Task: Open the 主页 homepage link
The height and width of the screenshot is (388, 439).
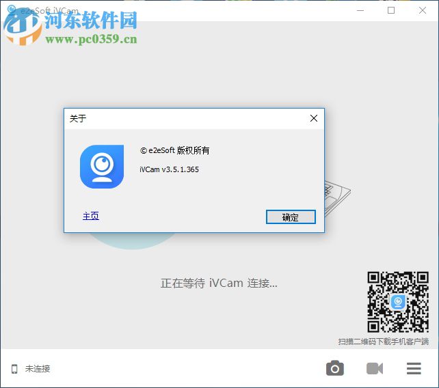Action: tap(91, 216)
